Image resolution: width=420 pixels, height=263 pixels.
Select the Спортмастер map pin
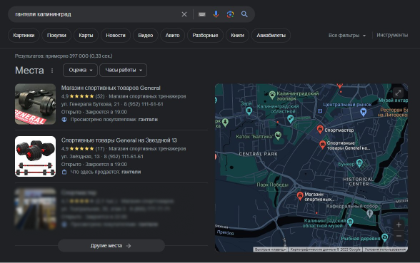(320, 130)
